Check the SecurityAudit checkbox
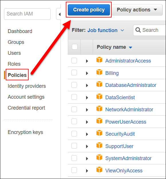 click(74, 134)
